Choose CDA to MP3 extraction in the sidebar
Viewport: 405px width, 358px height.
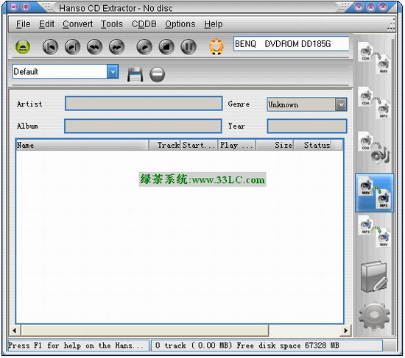(x=375, y=104)
